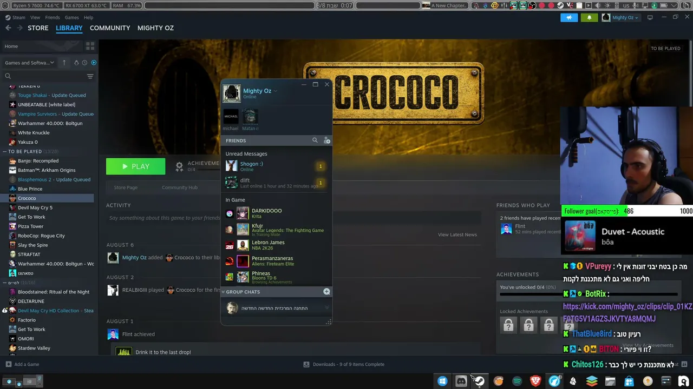This screenshot has width=693, height=389.
Task: Open Windows start menu icon in taskbar
Action: coord(442,381)
